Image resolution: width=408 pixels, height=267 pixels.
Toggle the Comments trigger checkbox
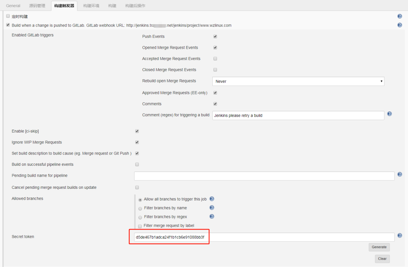[x=215, y=104]
